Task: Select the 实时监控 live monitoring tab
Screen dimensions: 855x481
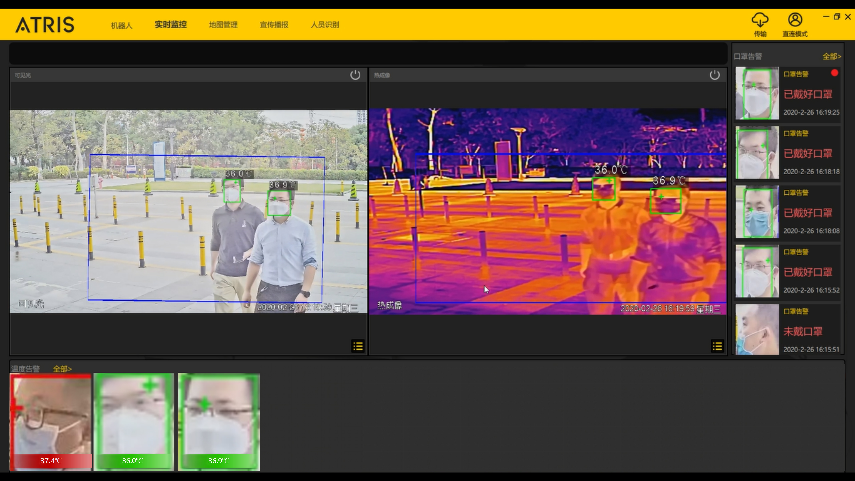Action: click(170, 25)
